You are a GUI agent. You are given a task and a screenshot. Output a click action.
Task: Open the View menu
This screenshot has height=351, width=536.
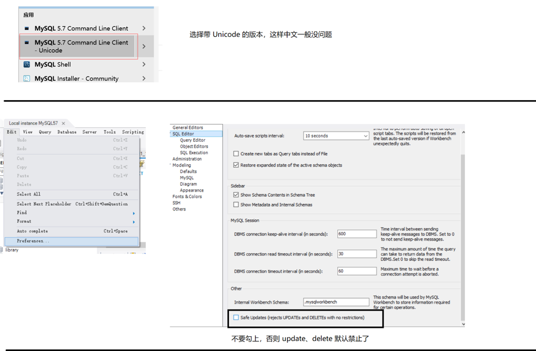[x=28, y=132]
